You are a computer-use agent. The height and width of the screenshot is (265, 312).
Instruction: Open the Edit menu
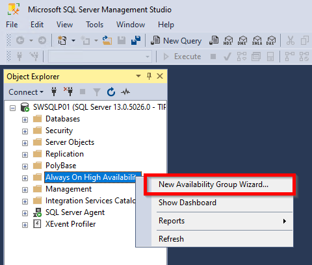tap(37, 25)
